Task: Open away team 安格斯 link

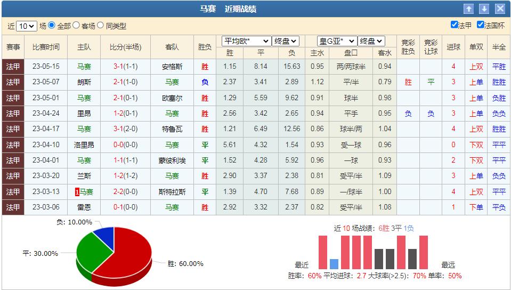Action: pyautogui.click(x=172, y=67)
